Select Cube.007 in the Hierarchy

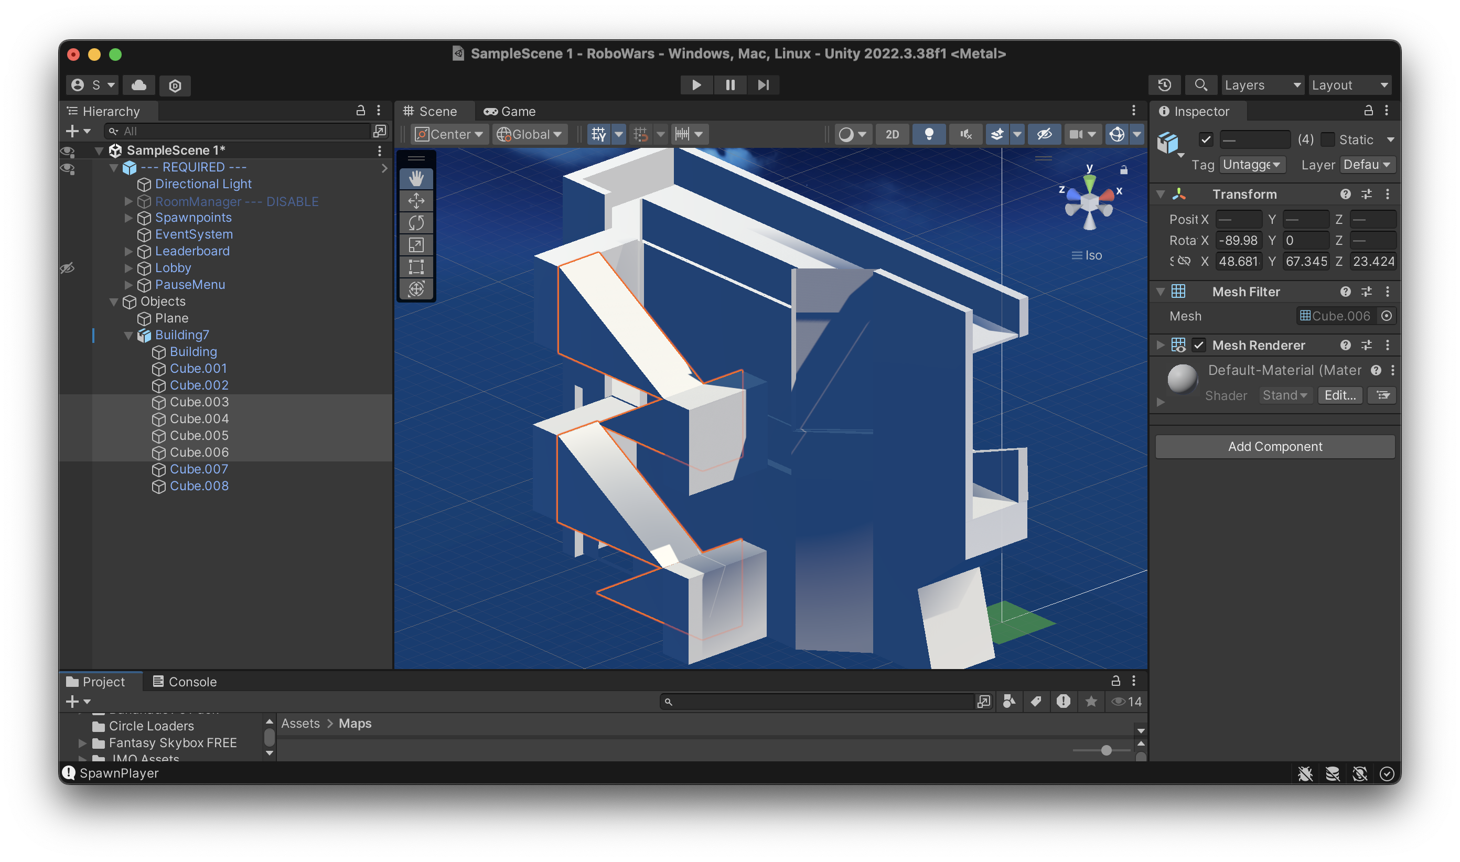199,469
